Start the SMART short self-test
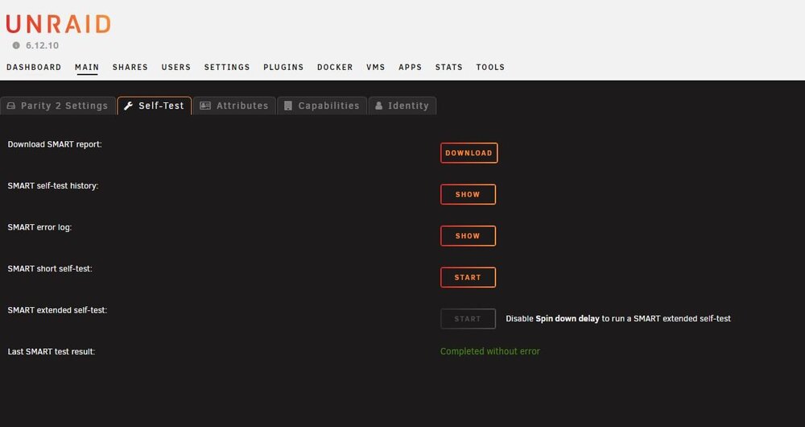The image size is (805, 427). click(468, 277)
